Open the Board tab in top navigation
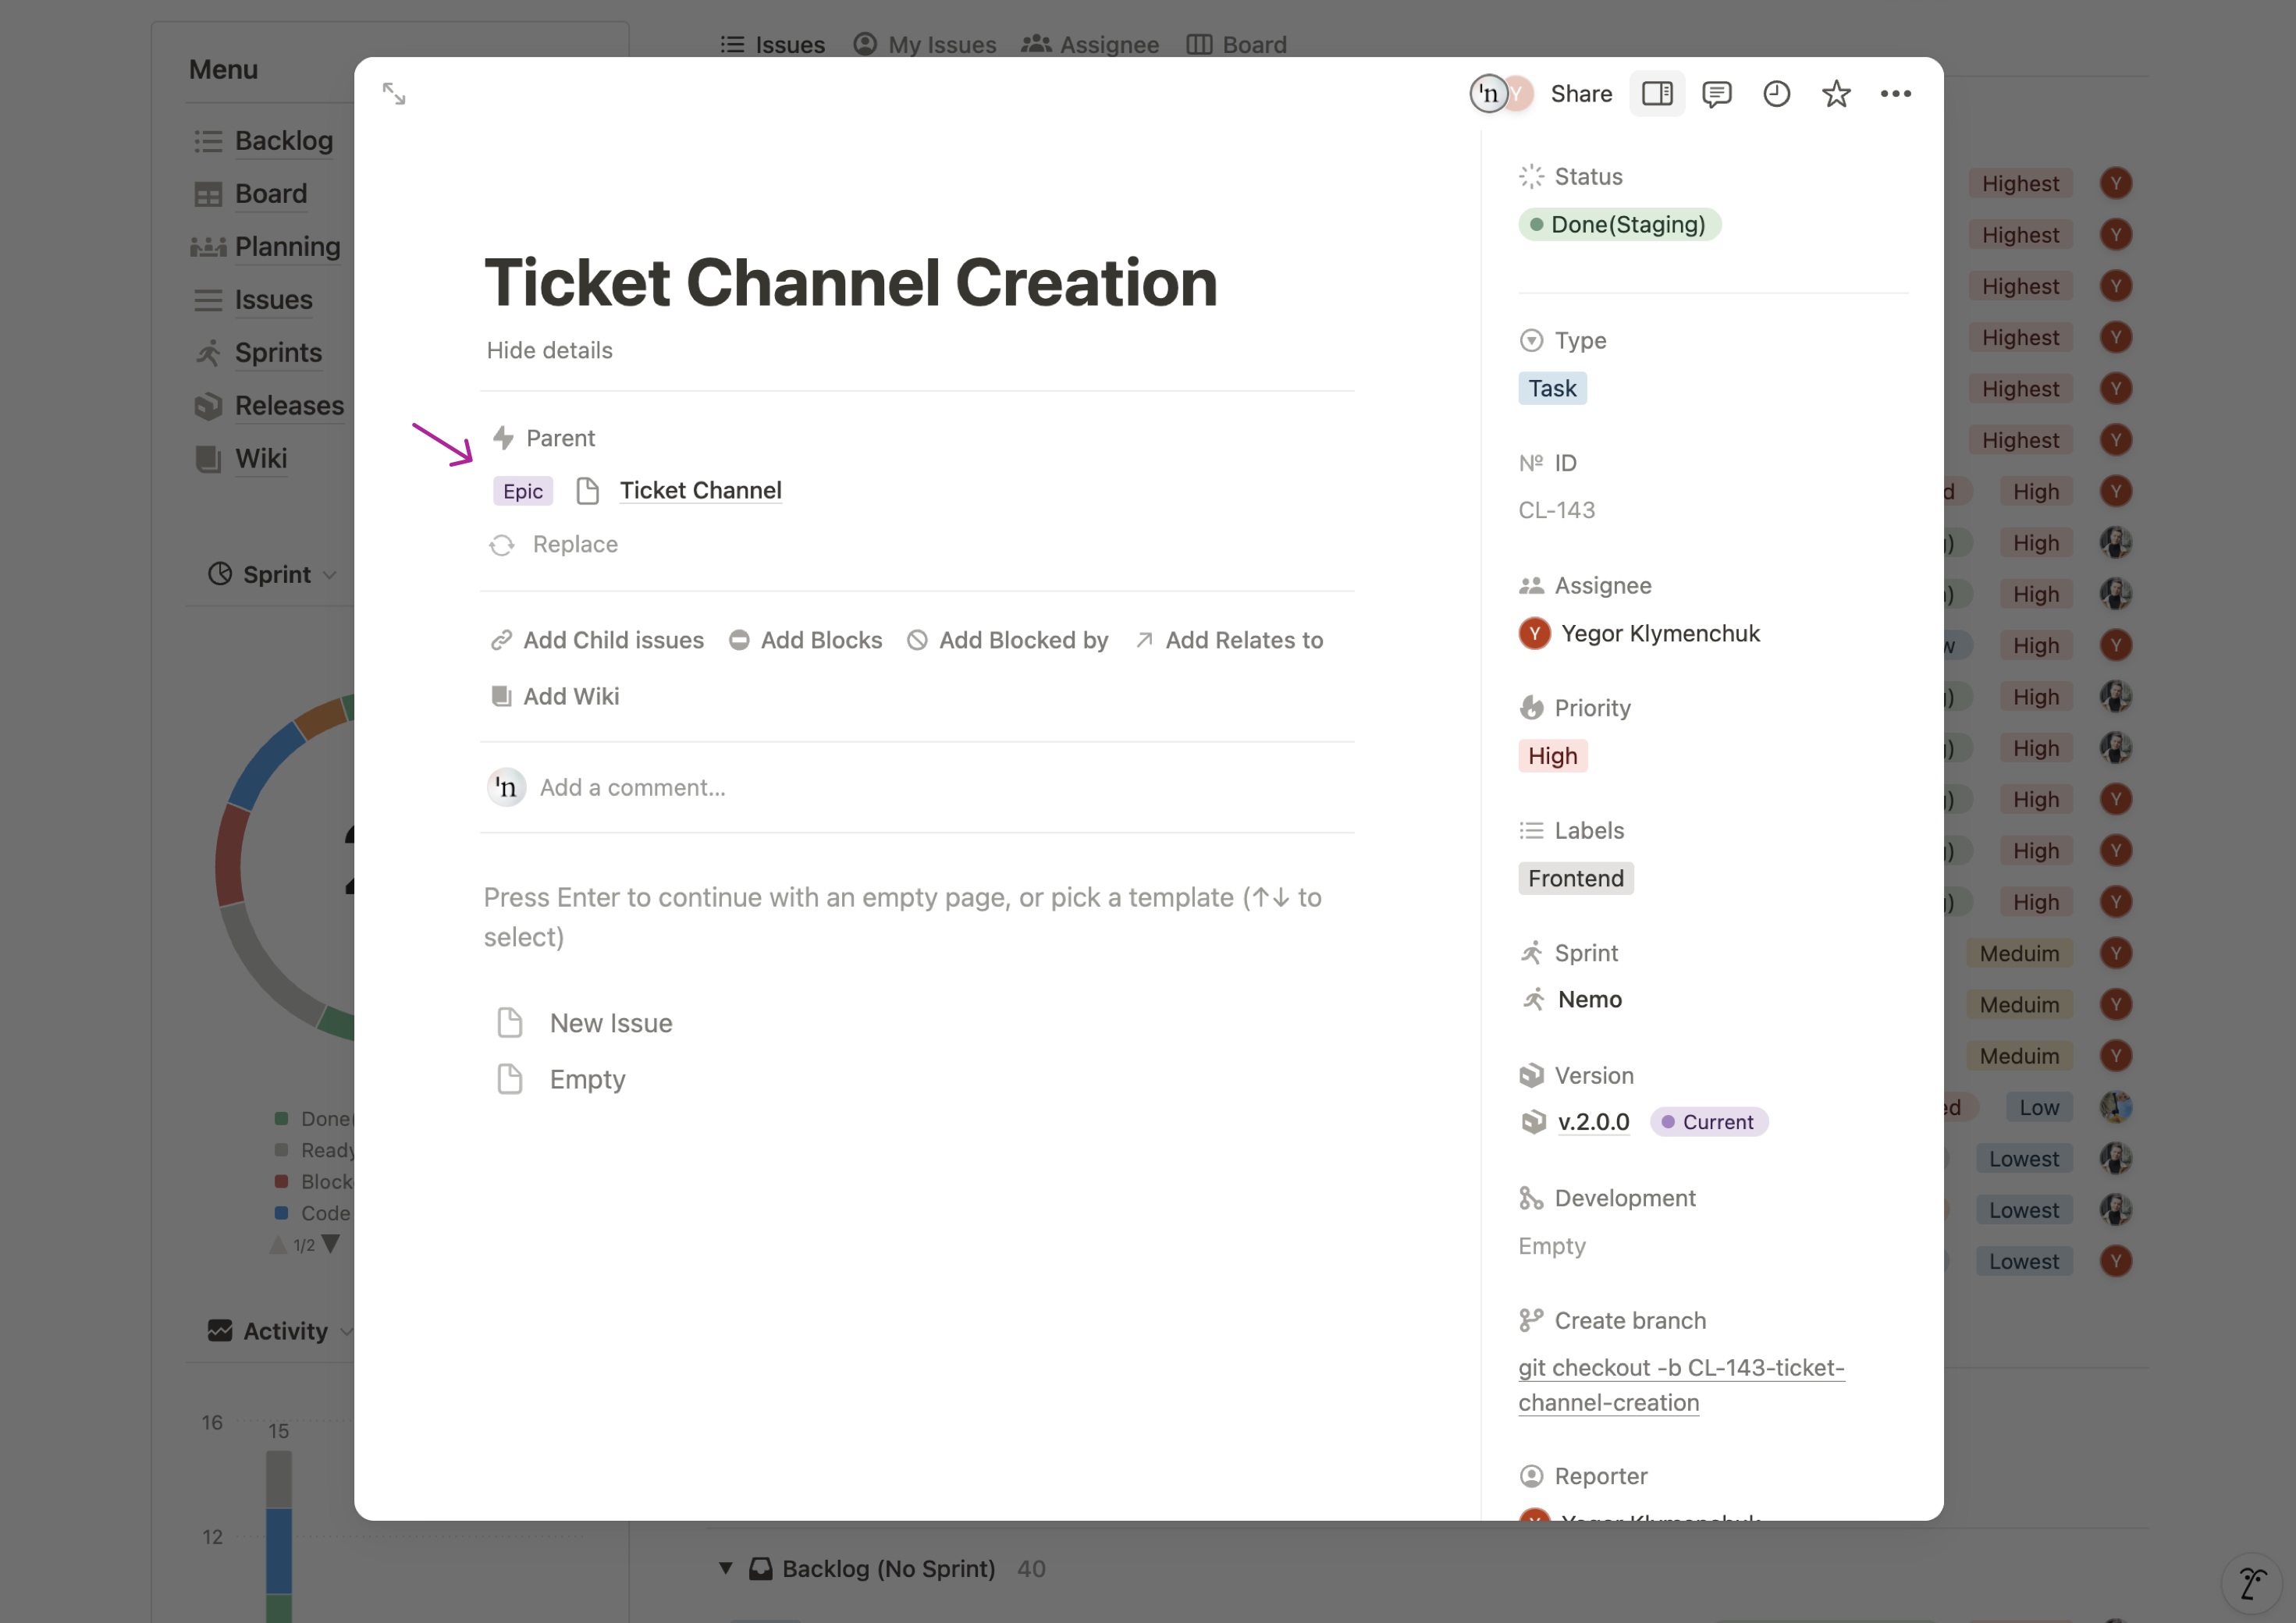 1254,44
